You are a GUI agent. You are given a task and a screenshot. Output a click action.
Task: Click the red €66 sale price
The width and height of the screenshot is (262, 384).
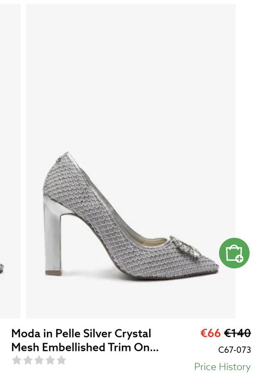210,333
